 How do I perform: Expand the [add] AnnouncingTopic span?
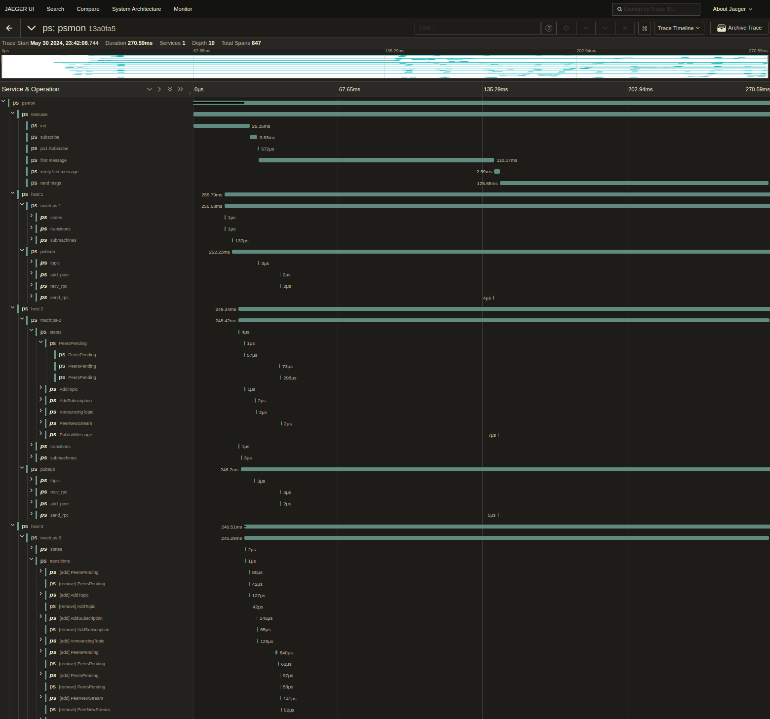click(41, 640)
